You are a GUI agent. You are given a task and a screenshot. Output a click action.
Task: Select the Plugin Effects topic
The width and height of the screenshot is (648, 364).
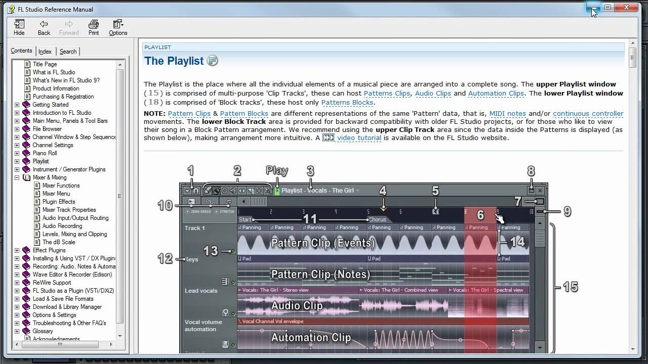coord(59,202)
